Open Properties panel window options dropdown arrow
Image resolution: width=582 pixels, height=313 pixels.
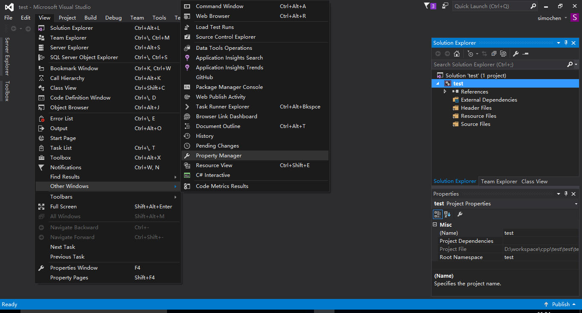[559, 194]
